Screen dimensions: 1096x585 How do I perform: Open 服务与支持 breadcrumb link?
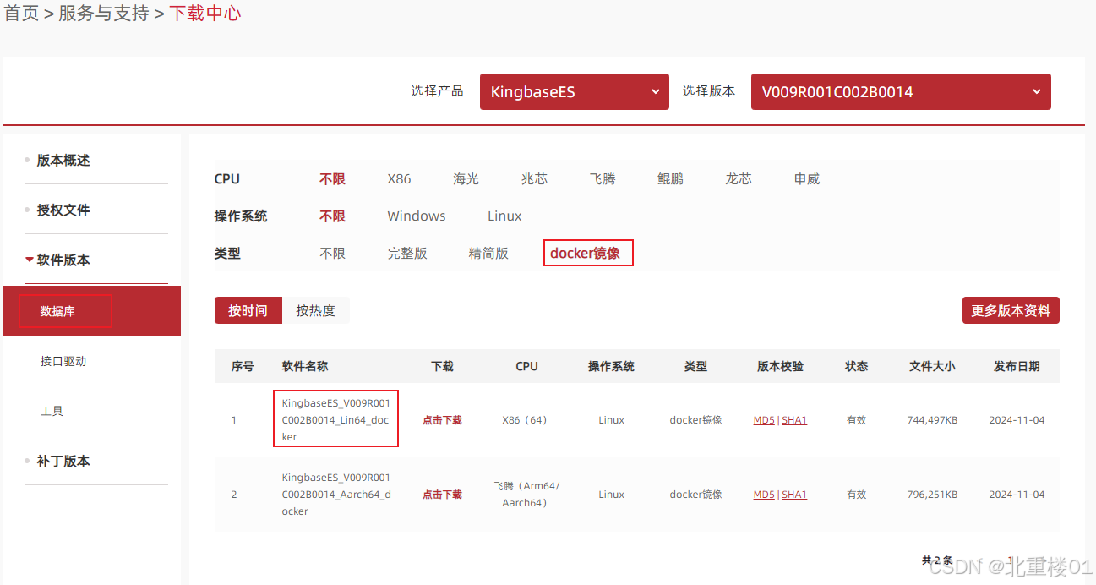103,13
